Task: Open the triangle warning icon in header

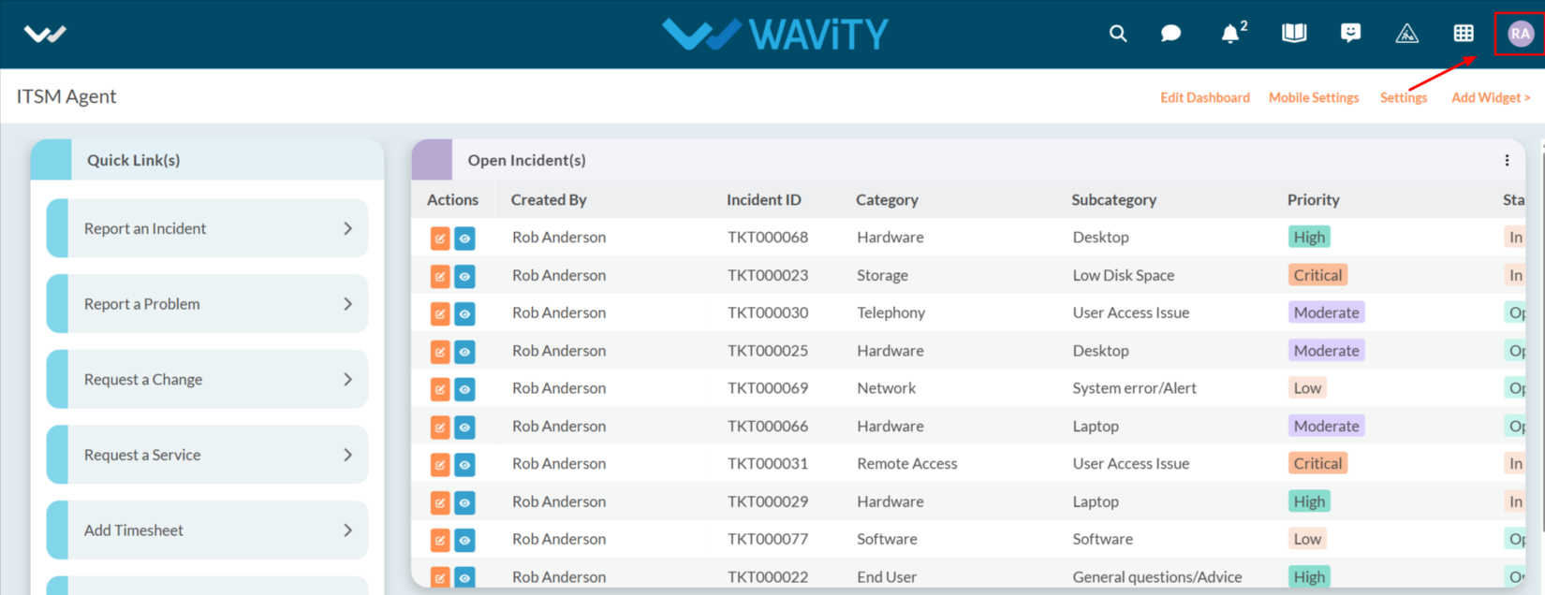Action: 1406,34
